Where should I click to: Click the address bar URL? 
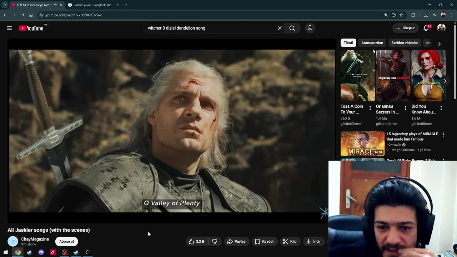coord(74,15)
